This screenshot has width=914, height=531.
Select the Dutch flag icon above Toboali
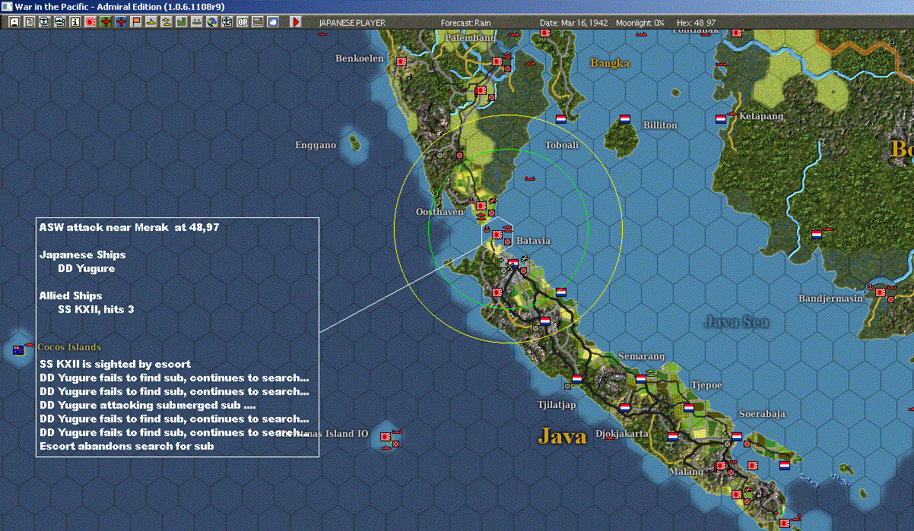(x=561, y=119)
